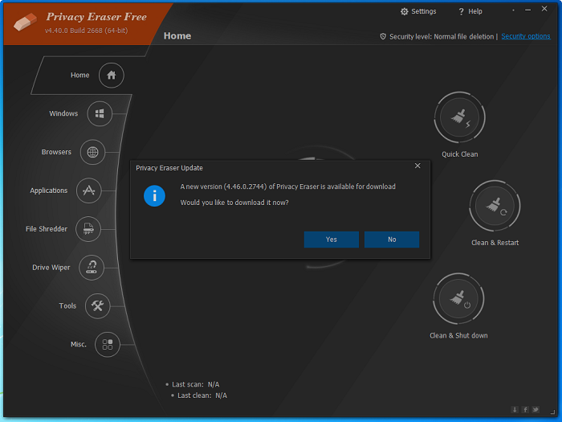Open the Help menu

tap(470, 11)
